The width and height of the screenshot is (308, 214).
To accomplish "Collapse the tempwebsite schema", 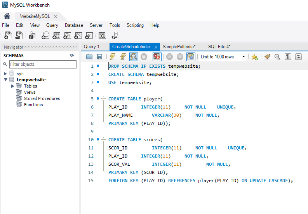I will 5,80.
